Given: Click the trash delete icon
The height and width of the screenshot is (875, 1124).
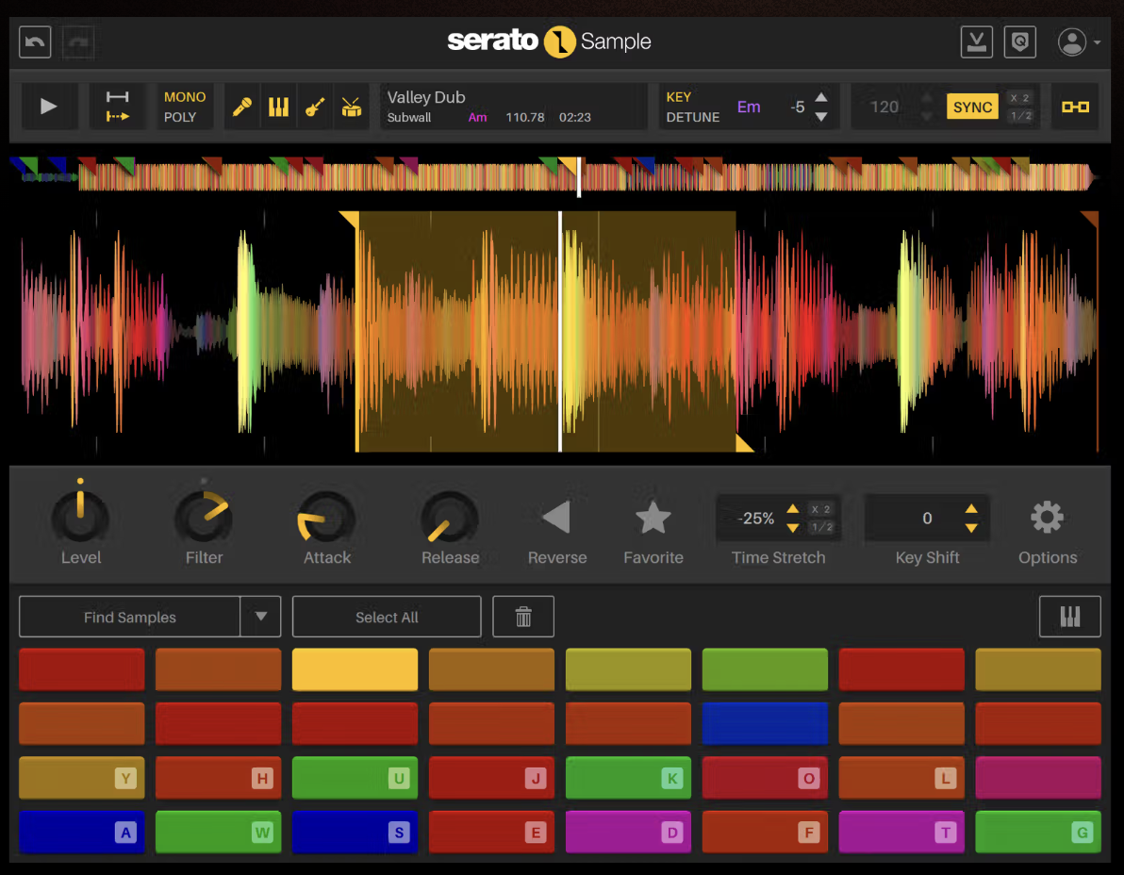Looking at the screenshot, I should [523, 617].
